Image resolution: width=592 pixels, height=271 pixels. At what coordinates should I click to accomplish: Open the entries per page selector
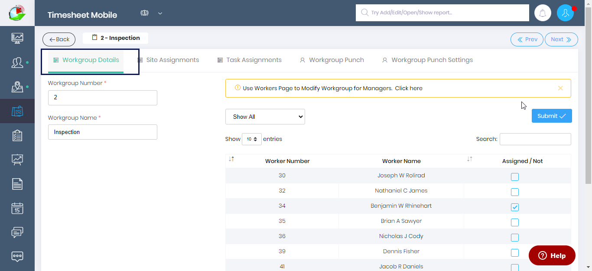coord(251,139)
